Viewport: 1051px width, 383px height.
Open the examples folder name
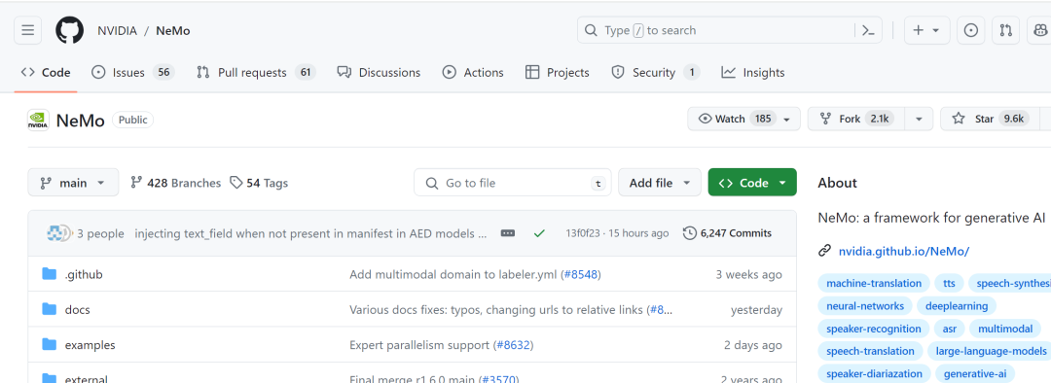tap(90, 345)
